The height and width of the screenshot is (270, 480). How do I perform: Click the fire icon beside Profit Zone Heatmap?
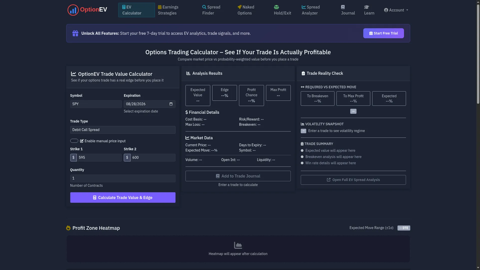pyautogui.click(x=68, y=228)
